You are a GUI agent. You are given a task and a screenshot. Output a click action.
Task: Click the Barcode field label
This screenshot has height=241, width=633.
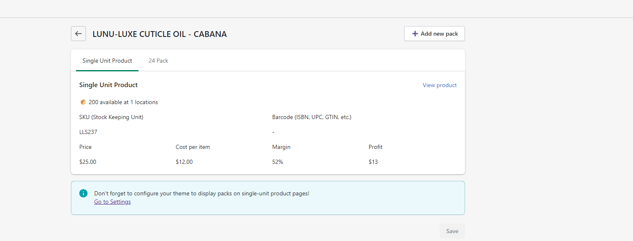click(x=312, y=117)
